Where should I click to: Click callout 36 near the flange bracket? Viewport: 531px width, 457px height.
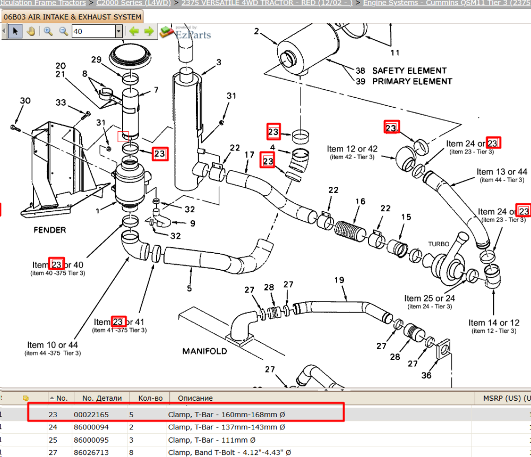click(426, 375)
